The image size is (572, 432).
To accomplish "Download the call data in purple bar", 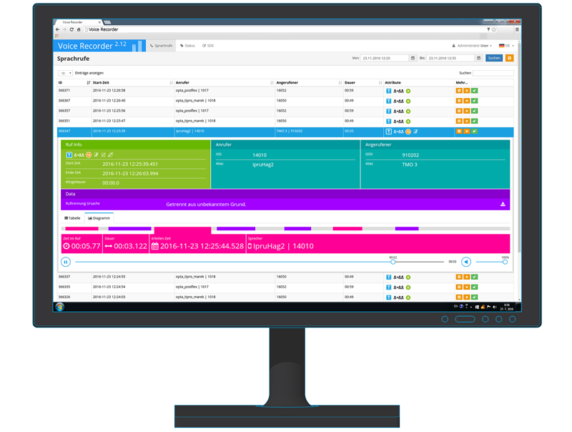I will [503, 204].
